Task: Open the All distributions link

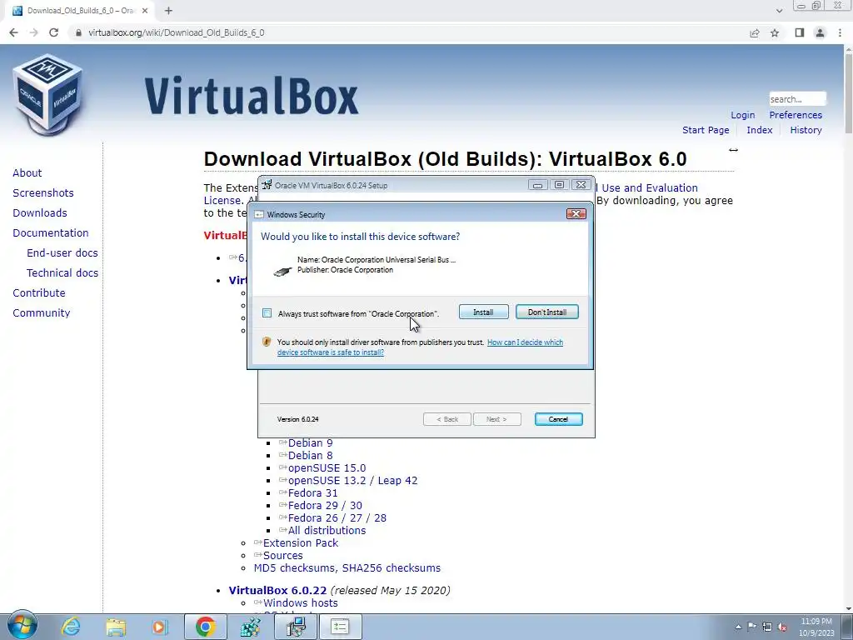Action: 327,531
